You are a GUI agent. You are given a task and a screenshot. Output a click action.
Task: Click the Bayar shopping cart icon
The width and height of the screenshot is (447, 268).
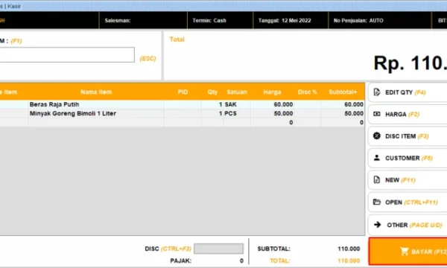tap(405, 251)
